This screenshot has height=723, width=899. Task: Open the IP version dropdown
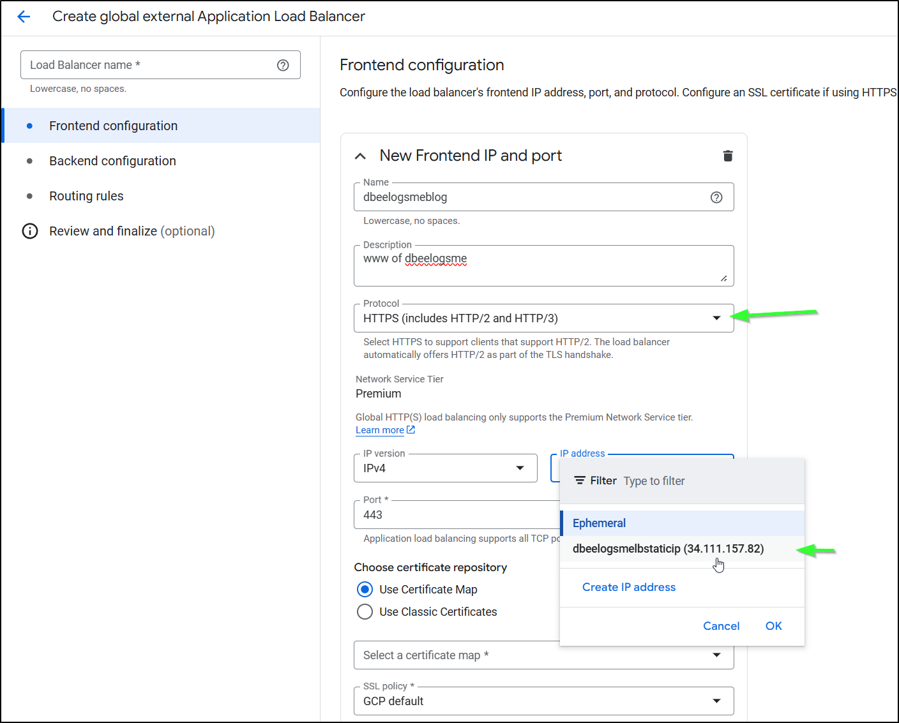coord(445,468)
